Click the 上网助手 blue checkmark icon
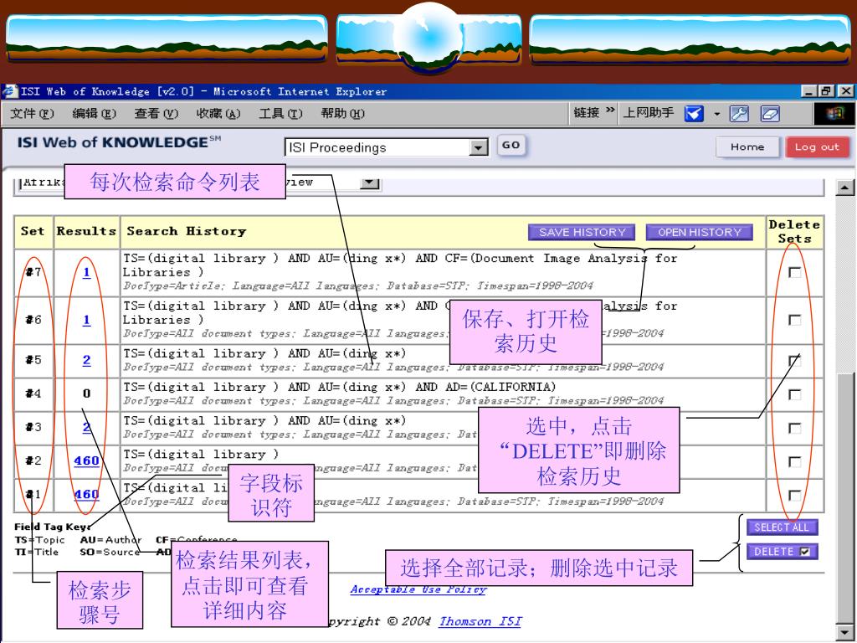The height and width of the screenshot is (643, 857). [x=694, y=114]
